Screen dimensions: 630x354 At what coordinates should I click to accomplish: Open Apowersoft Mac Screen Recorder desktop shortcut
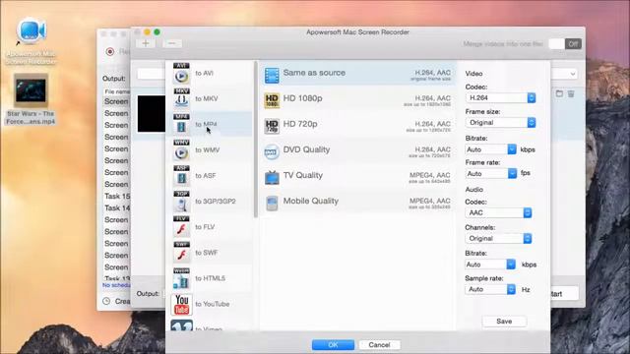click(x=31, y=40)
